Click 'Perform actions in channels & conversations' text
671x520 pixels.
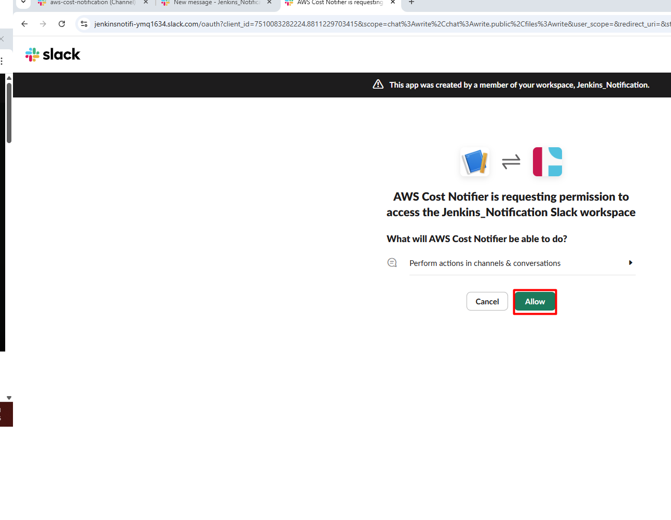pos(485,263)
